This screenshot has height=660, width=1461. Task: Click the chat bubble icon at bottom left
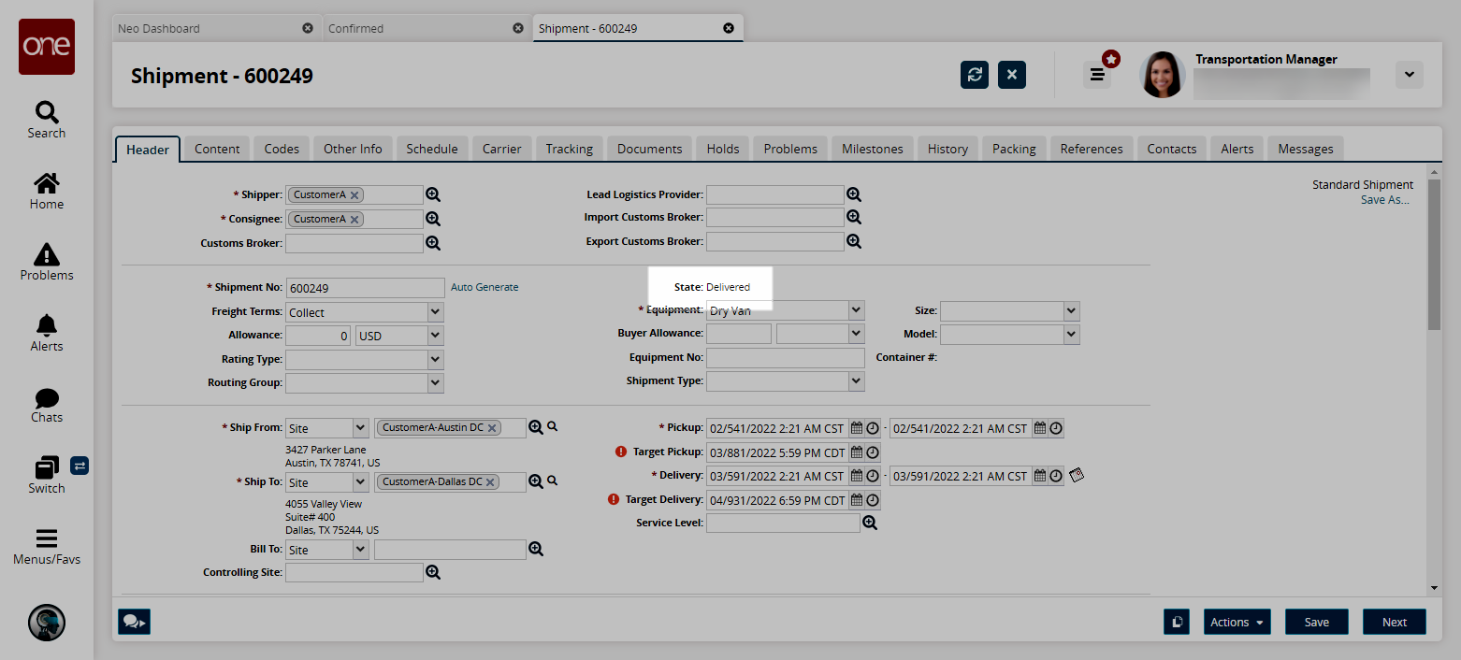134,622
